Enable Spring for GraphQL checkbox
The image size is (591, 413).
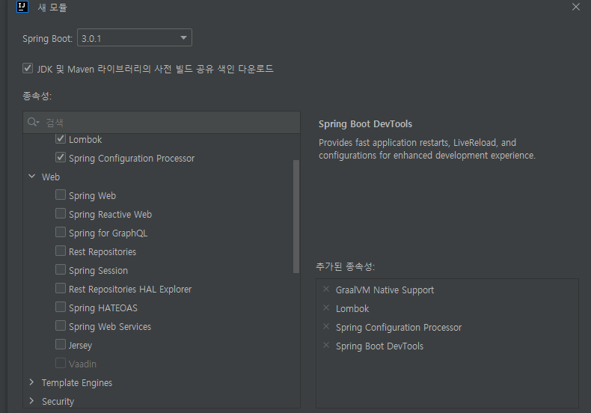pyautogui.click(x=61, y=232)
